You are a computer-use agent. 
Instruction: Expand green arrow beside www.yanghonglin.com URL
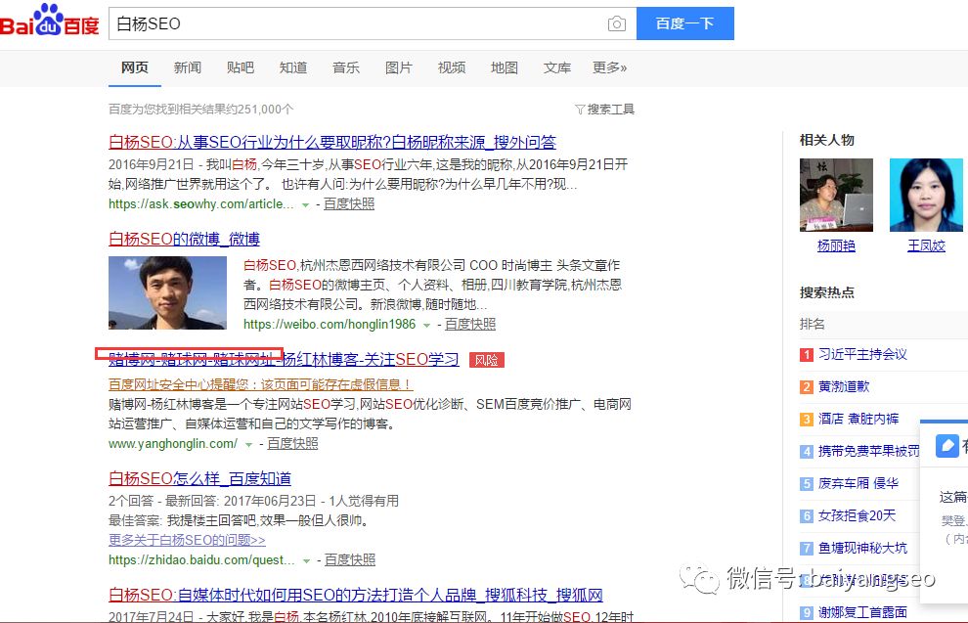coord(249,444)
